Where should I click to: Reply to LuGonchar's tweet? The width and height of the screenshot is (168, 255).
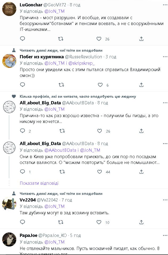pos(23,39)
